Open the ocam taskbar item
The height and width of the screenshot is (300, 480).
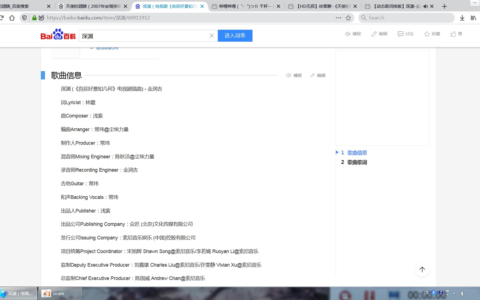60,294
